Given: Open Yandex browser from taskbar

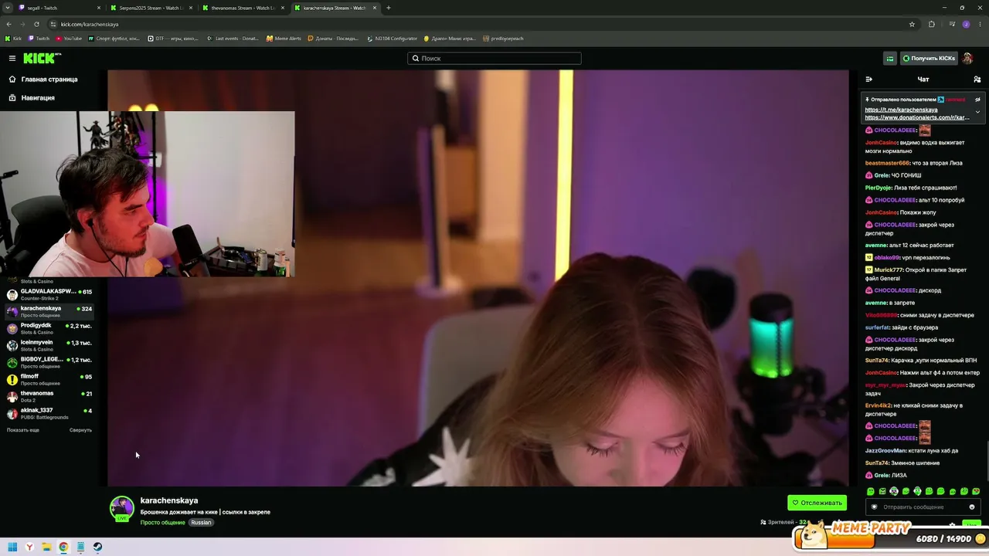Looking at the screenshot, I should 29,547.
